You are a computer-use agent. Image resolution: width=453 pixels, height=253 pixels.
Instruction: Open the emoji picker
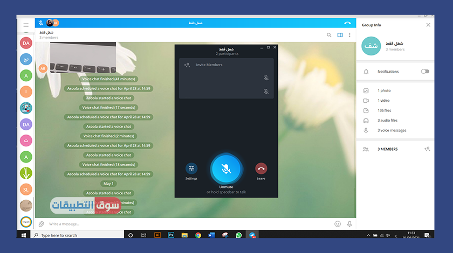coord(338,224)
